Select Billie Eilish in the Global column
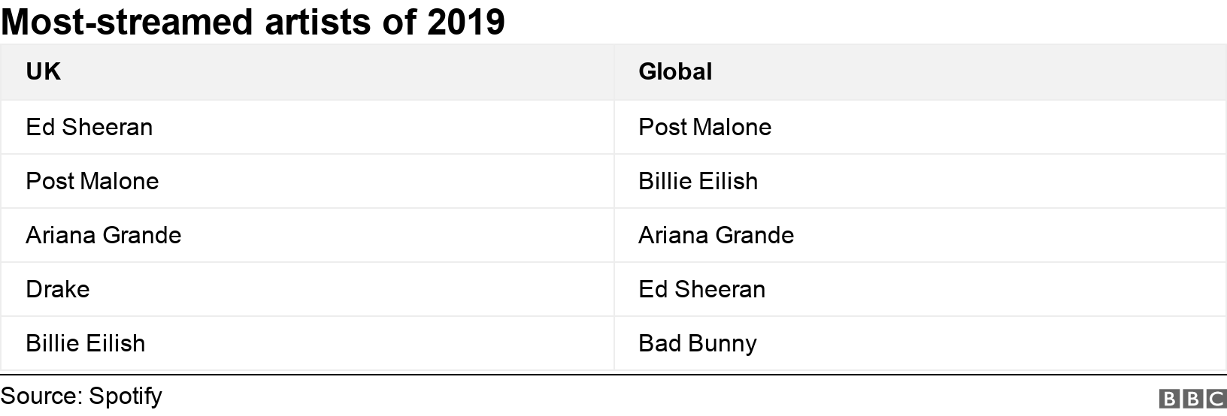 (698, 181)
